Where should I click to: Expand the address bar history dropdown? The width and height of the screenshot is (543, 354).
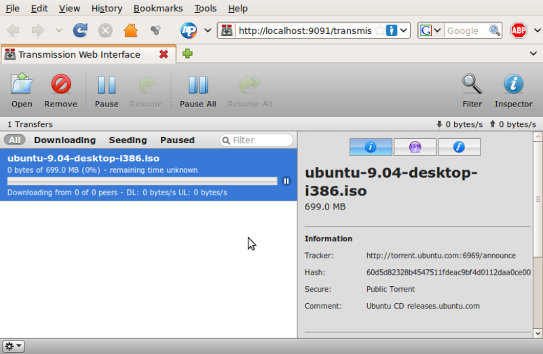(x=403, y=31)
